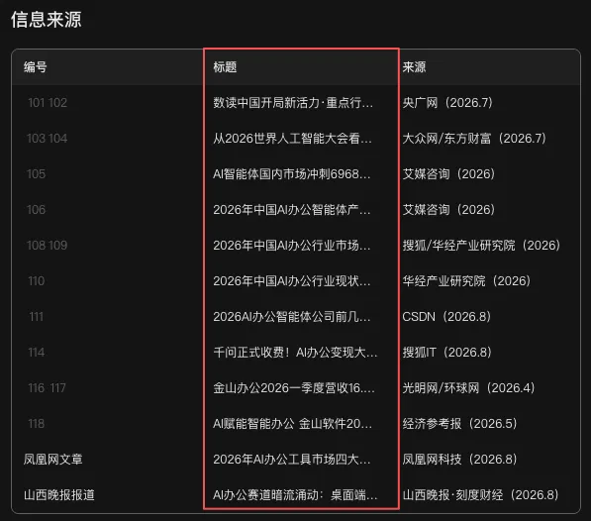Select title 从2026世界人工智能大会看…
The image size is (591, 521).
[292, 139]
